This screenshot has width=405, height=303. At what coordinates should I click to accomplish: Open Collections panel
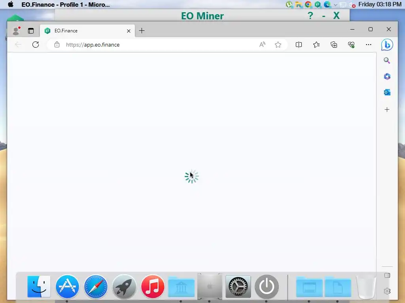(334, 45)
